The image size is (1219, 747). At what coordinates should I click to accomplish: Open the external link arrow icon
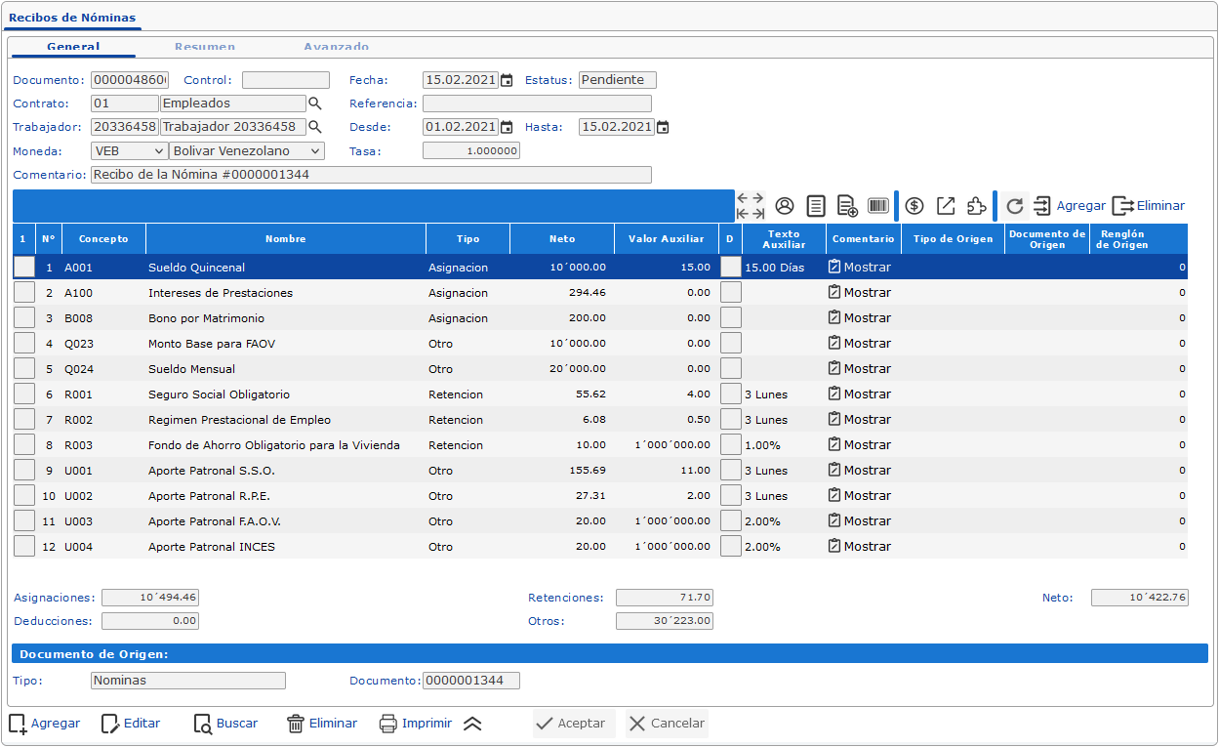946,206
